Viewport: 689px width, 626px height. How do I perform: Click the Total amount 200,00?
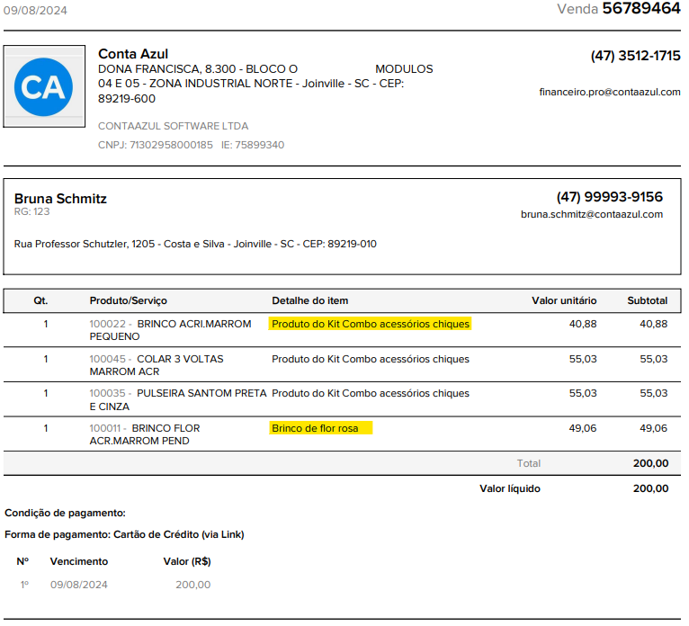(650, 463)
